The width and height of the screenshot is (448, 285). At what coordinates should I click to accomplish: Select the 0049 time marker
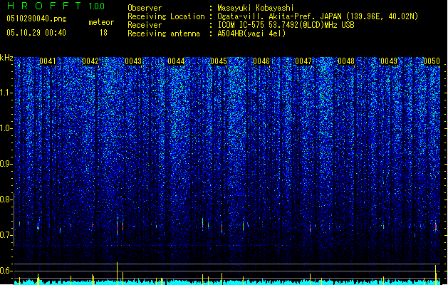(389, 61)
